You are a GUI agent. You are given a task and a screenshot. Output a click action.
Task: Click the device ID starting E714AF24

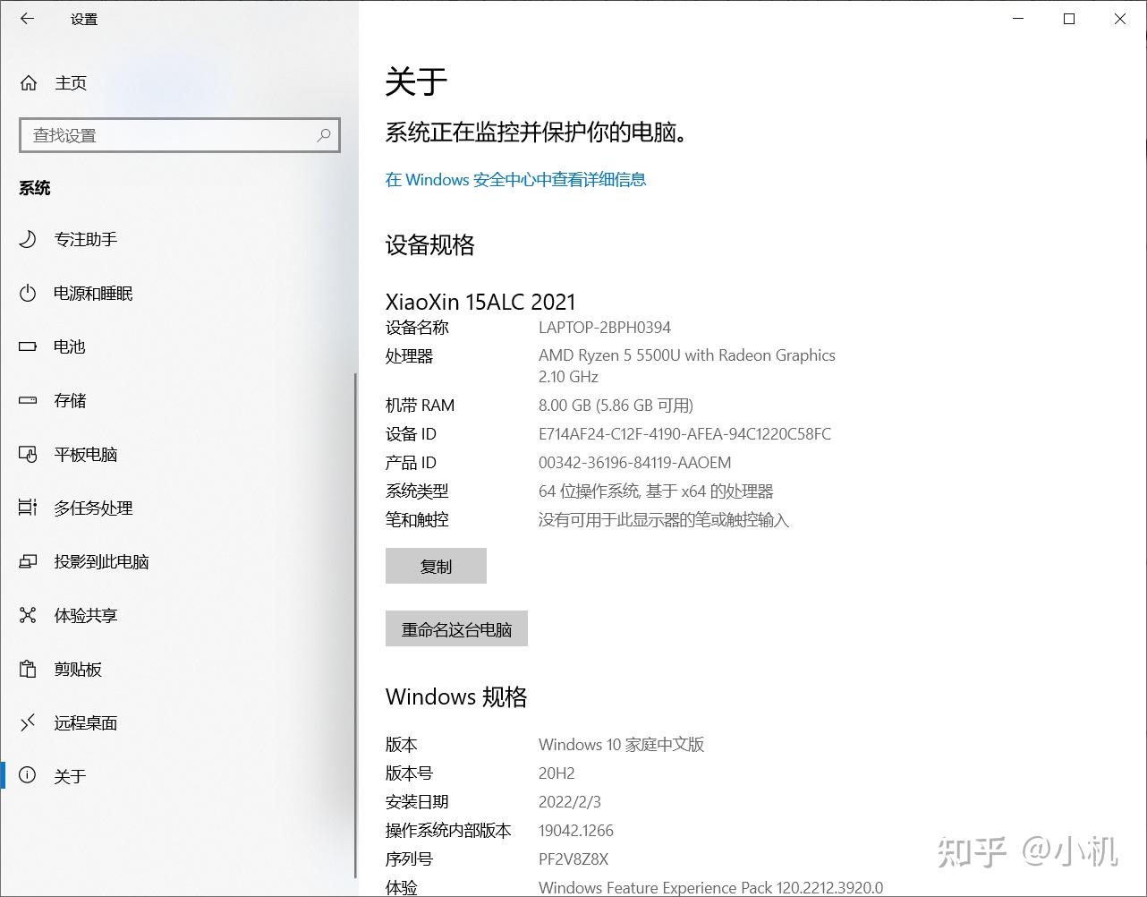tap(684, 434)
